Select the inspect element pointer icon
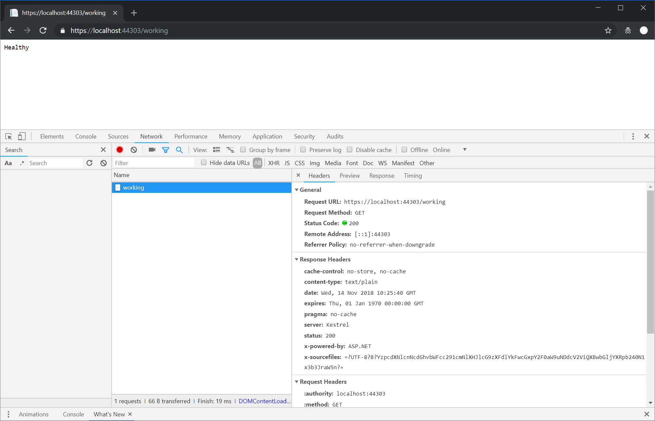Image resolution: width=655 pixels, height=421 pixels. [x=9, y=136]
